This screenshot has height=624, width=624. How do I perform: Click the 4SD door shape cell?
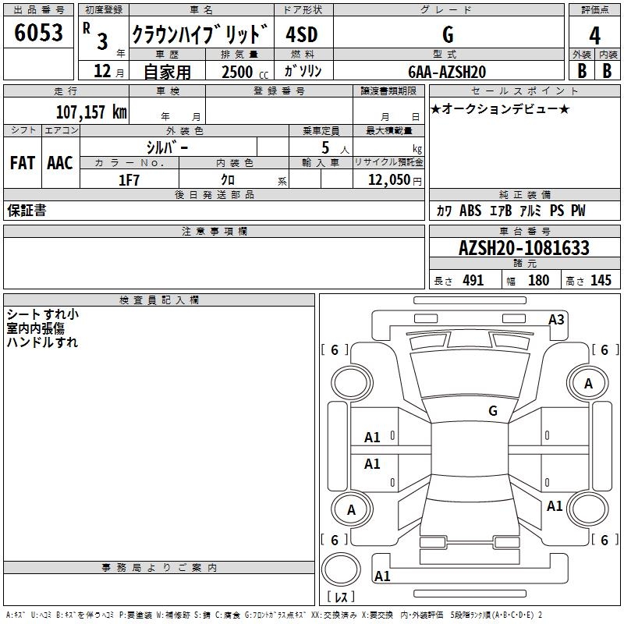[302, 34]
